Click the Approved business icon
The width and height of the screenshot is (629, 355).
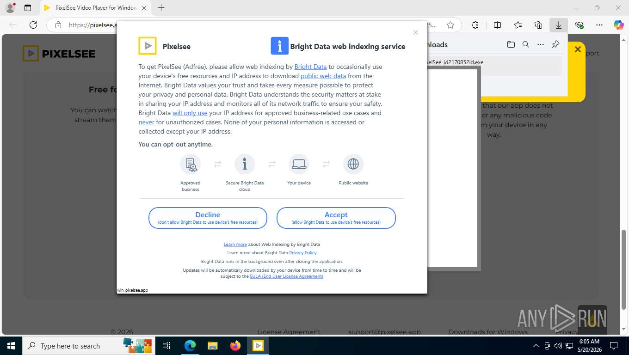(191, 164)
